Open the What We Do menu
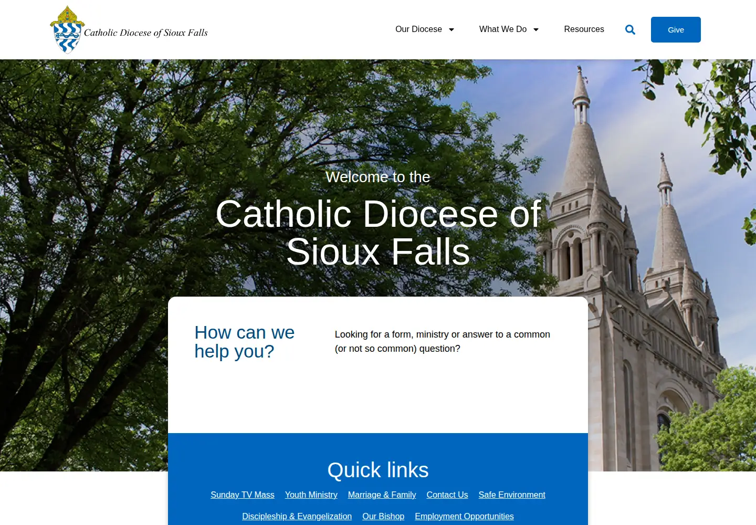Image resolution: width=756 pixels, height=525 pixels. point(503,29)
